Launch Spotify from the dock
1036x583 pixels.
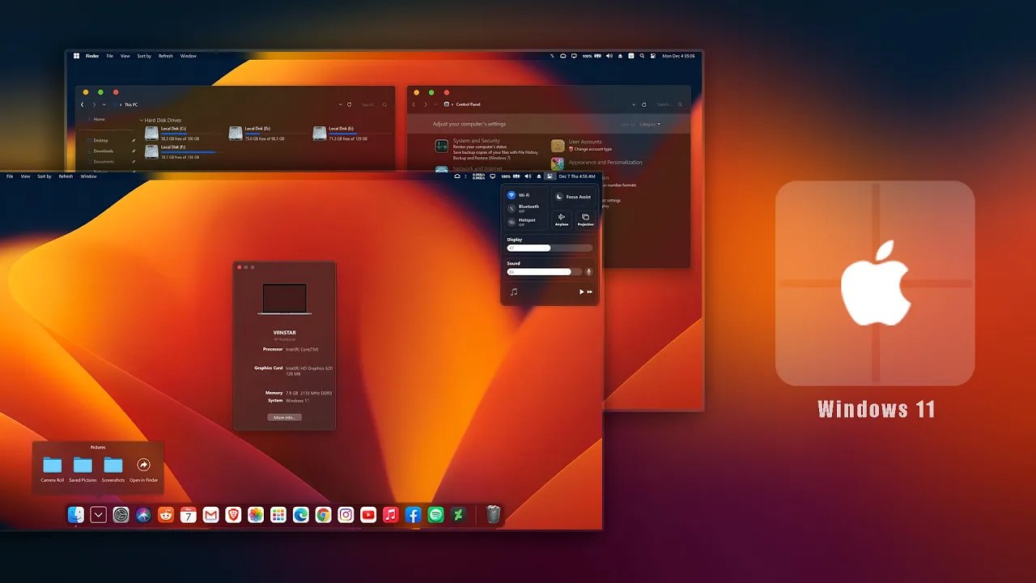pos(435,515)
